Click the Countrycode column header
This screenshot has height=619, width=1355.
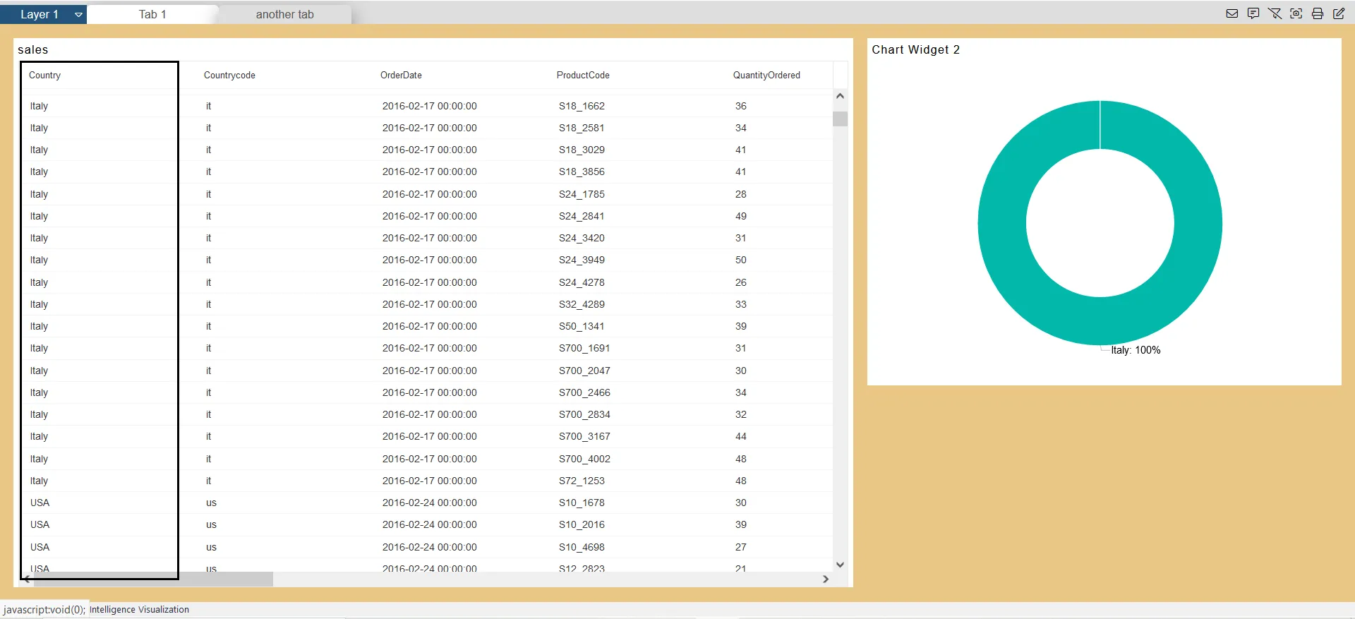[x=229, y=76]
